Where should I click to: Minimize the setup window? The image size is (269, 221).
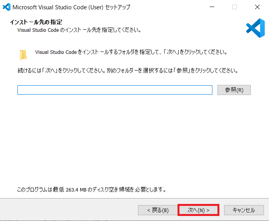click(212, 7)
